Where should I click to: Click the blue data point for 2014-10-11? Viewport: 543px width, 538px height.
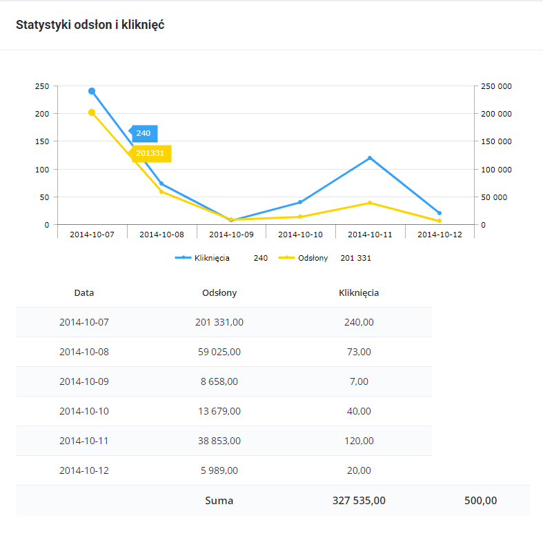tap(370, 158)
